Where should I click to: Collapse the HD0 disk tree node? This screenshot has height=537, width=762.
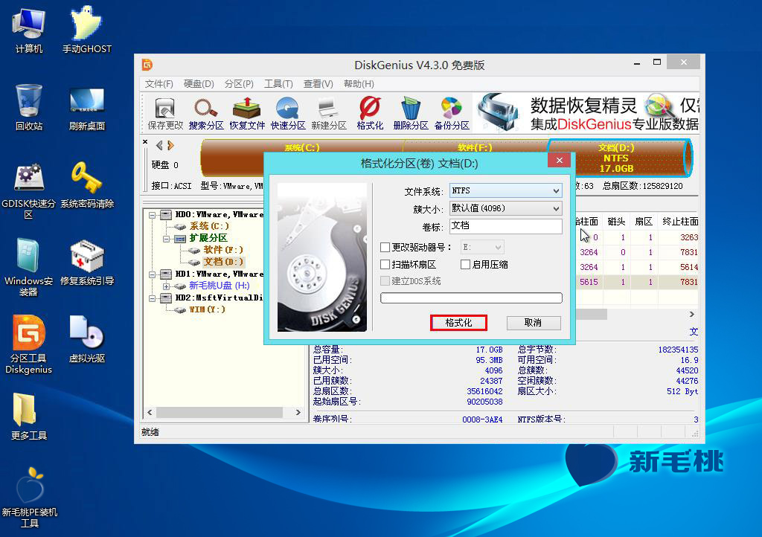(152, 215)
